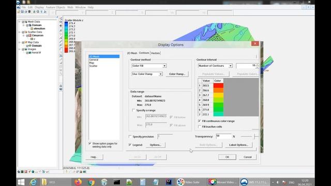Enable the Specify a range checkbox

(x=133, y=110)
